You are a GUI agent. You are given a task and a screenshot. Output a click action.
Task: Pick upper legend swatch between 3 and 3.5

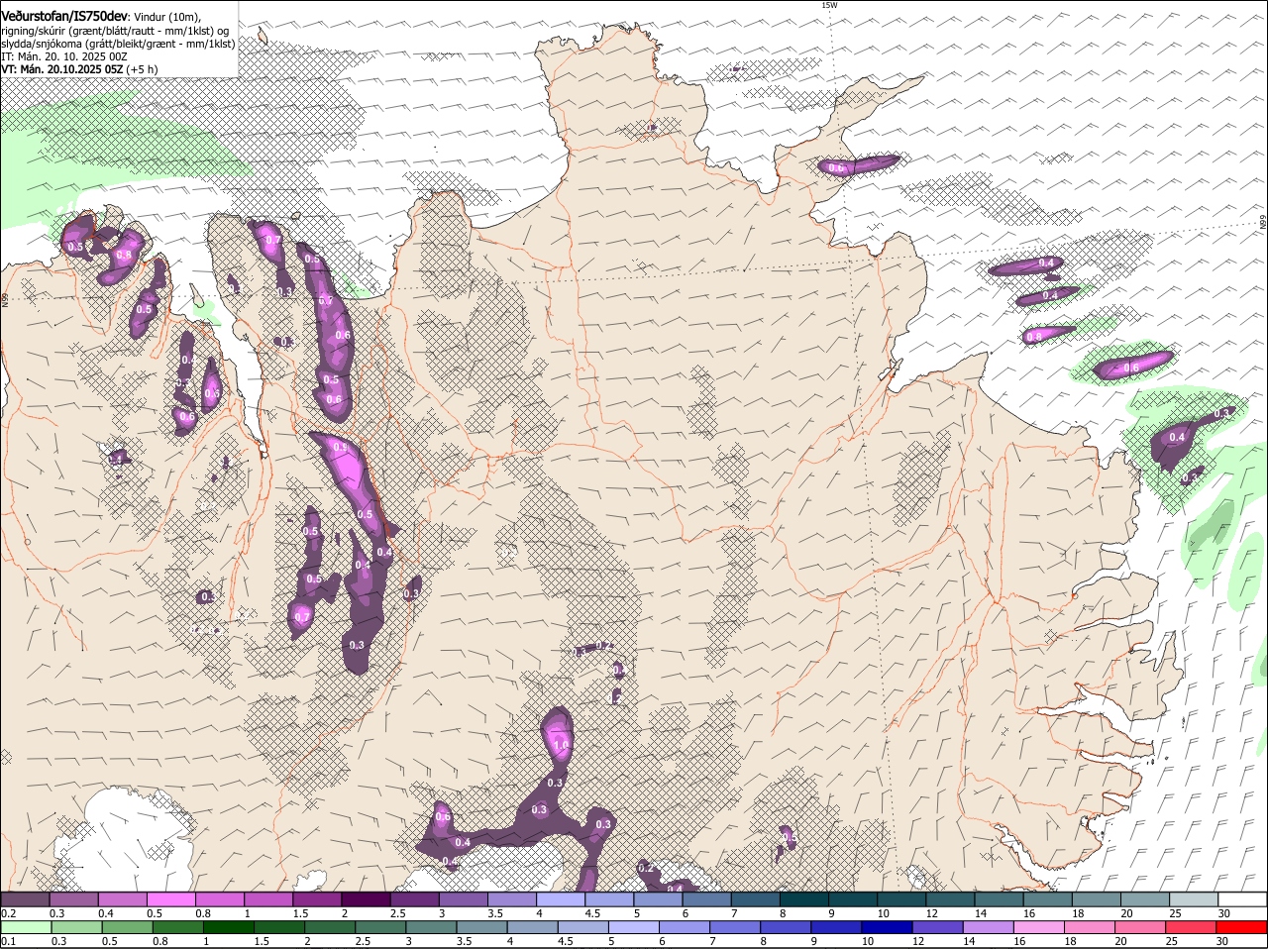pos(463,898)
